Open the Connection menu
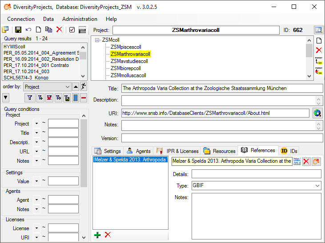The height and width of the screenshot is (243, 325). pyautogui.click(x=21, y=19)
